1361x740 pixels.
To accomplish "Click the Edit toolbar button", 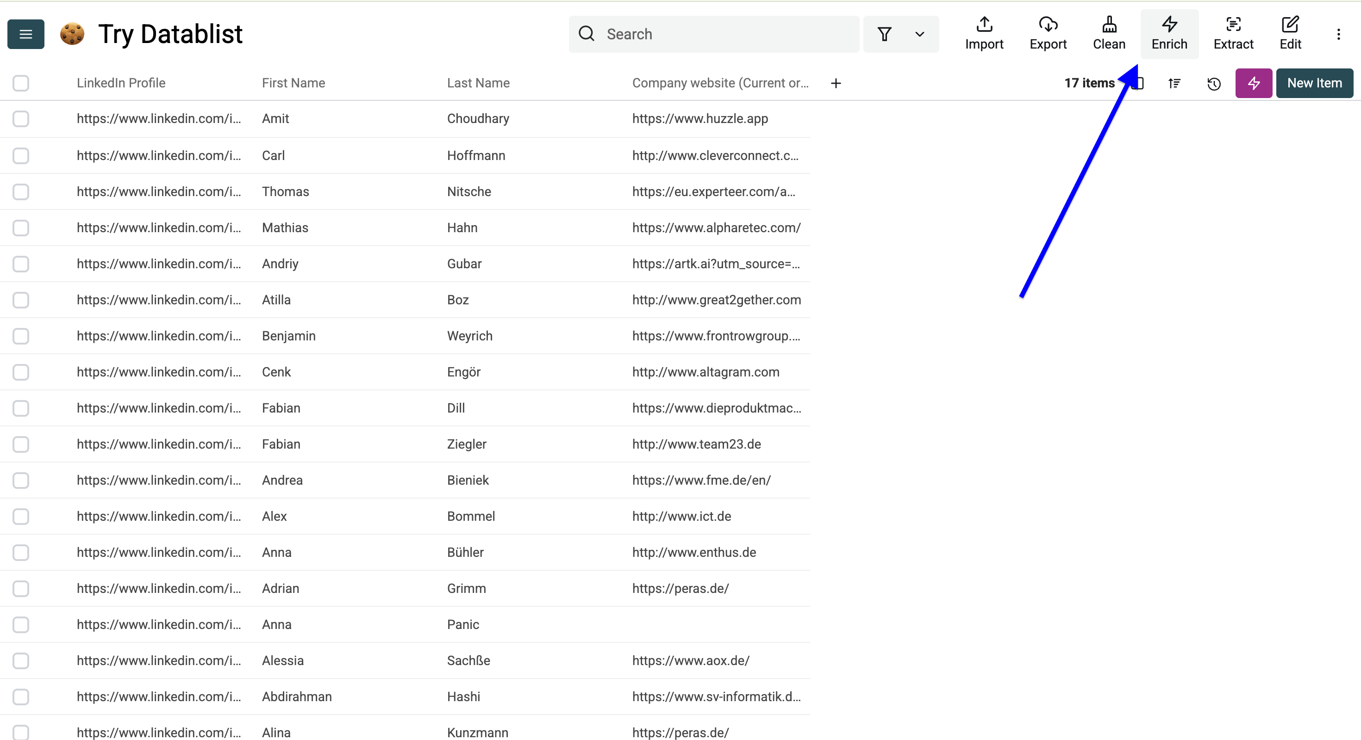I will 1290,34.
